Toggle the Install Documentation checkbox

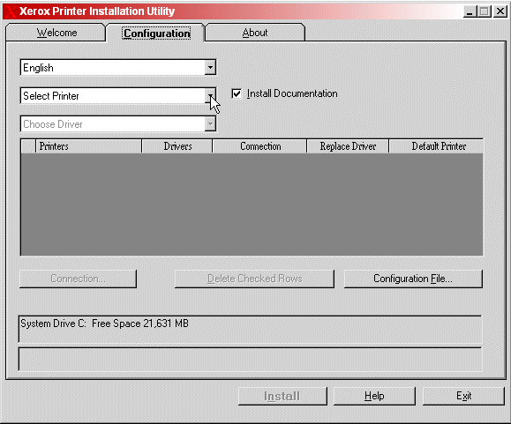pos(237,93)
